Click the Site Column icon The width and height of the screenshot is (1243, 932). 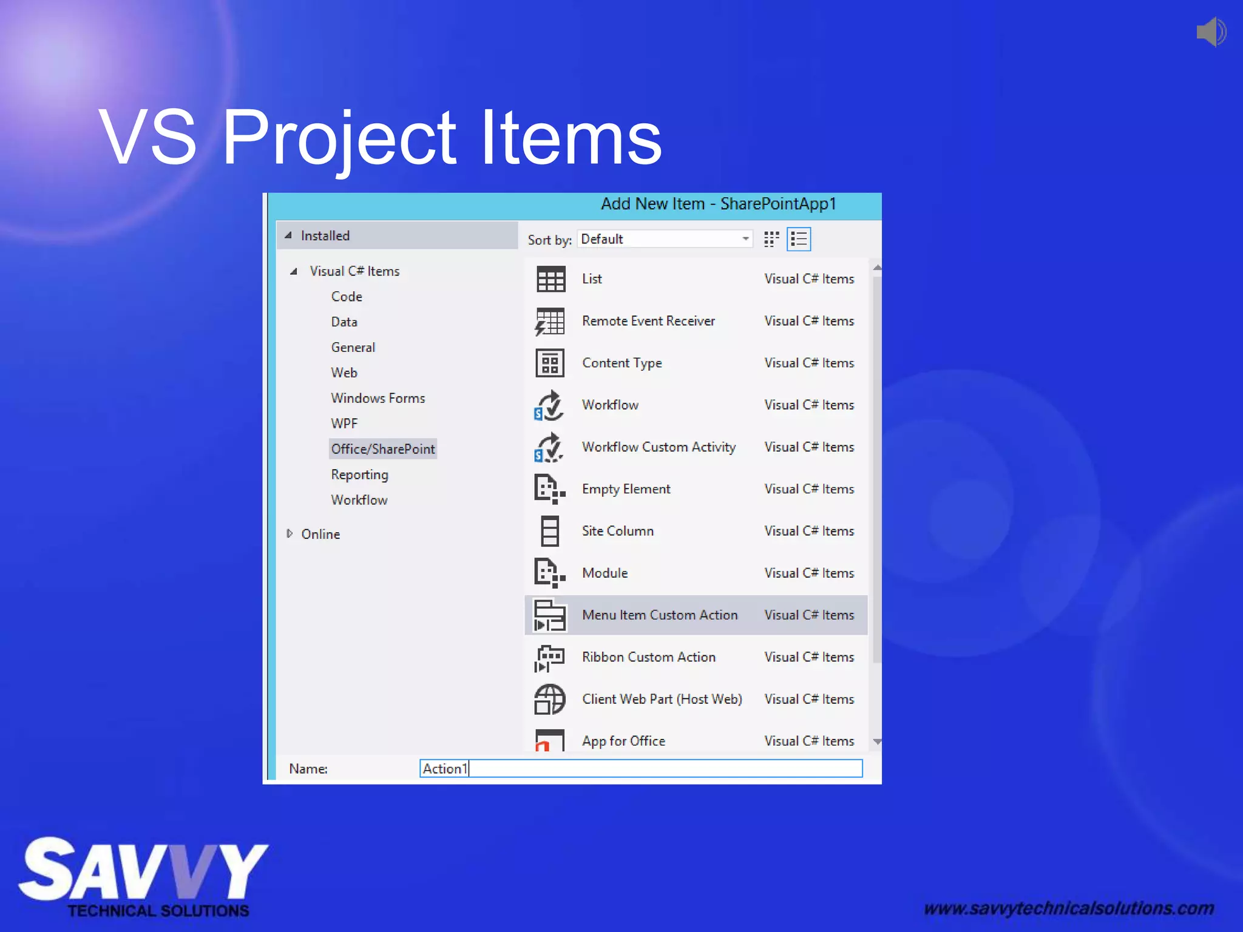coord(550,531)
